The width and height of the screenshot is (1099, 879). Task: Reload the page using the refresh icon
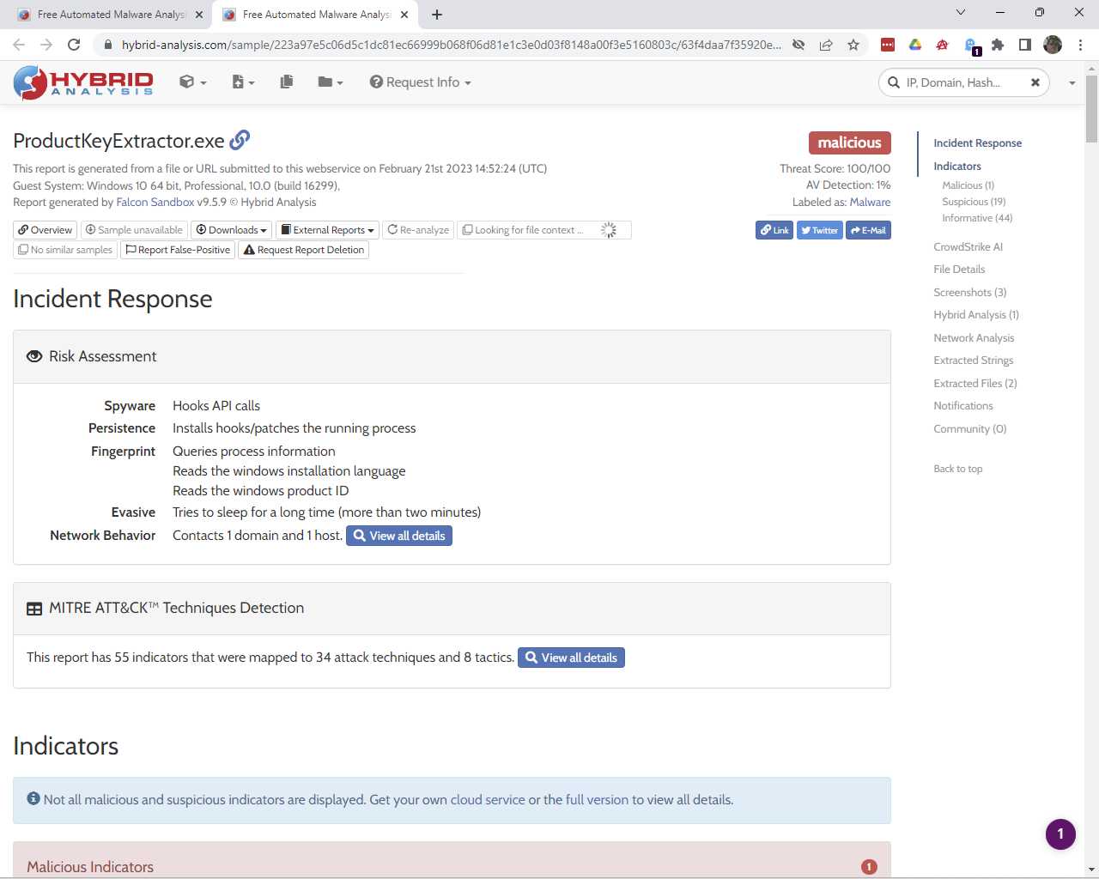coord(74,45)
